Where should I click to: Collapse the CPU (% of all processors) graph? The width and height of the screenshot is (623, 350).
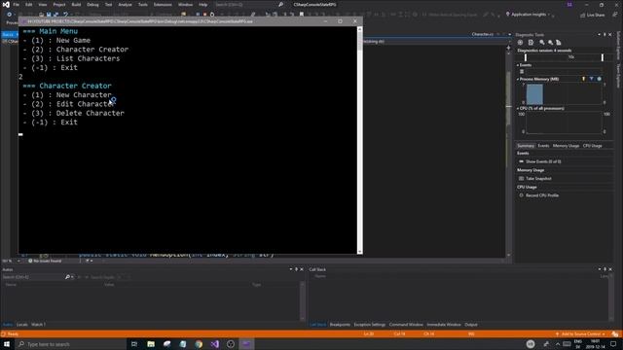point(518,108)
